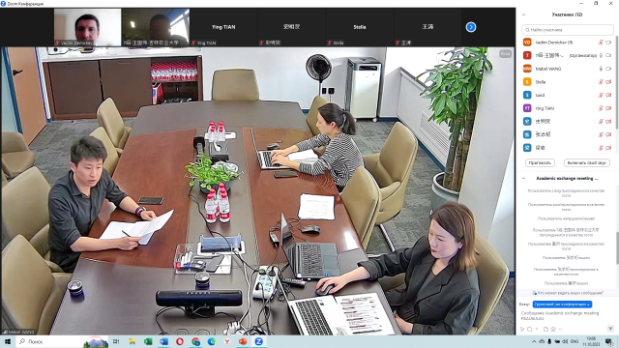Open the emoji icon in chat toolbar
The image size is (619, 348).
(553, 329)
